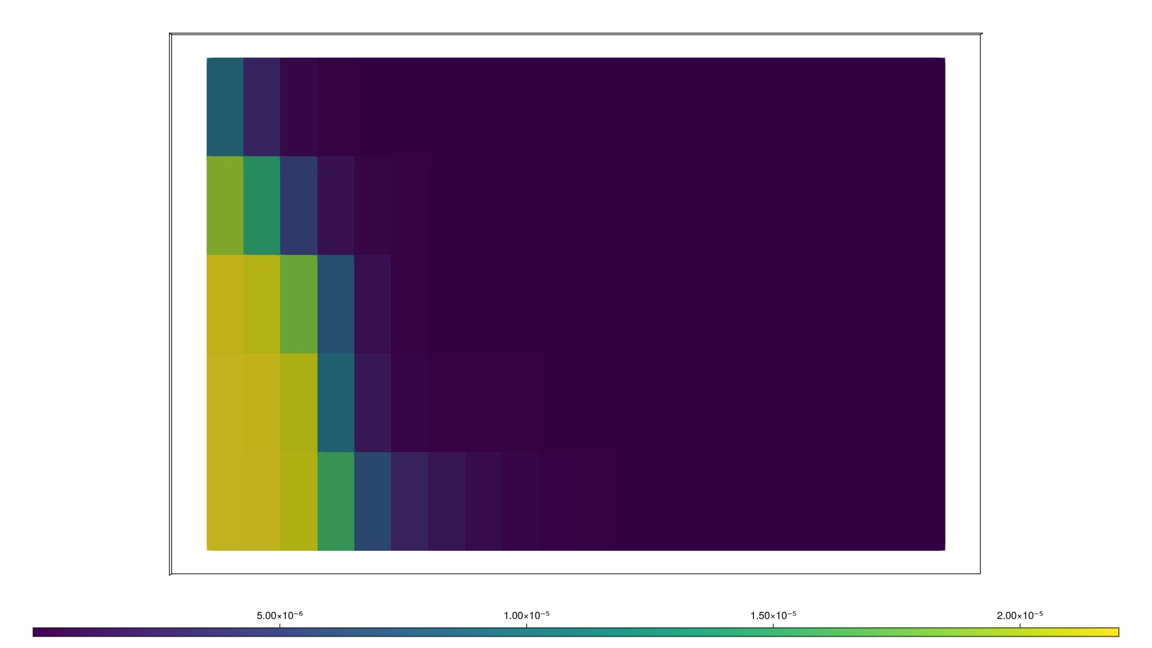Select the blue fifth cell in bottom row
The width and height of the screenshot is (1152, 648).
372,501
